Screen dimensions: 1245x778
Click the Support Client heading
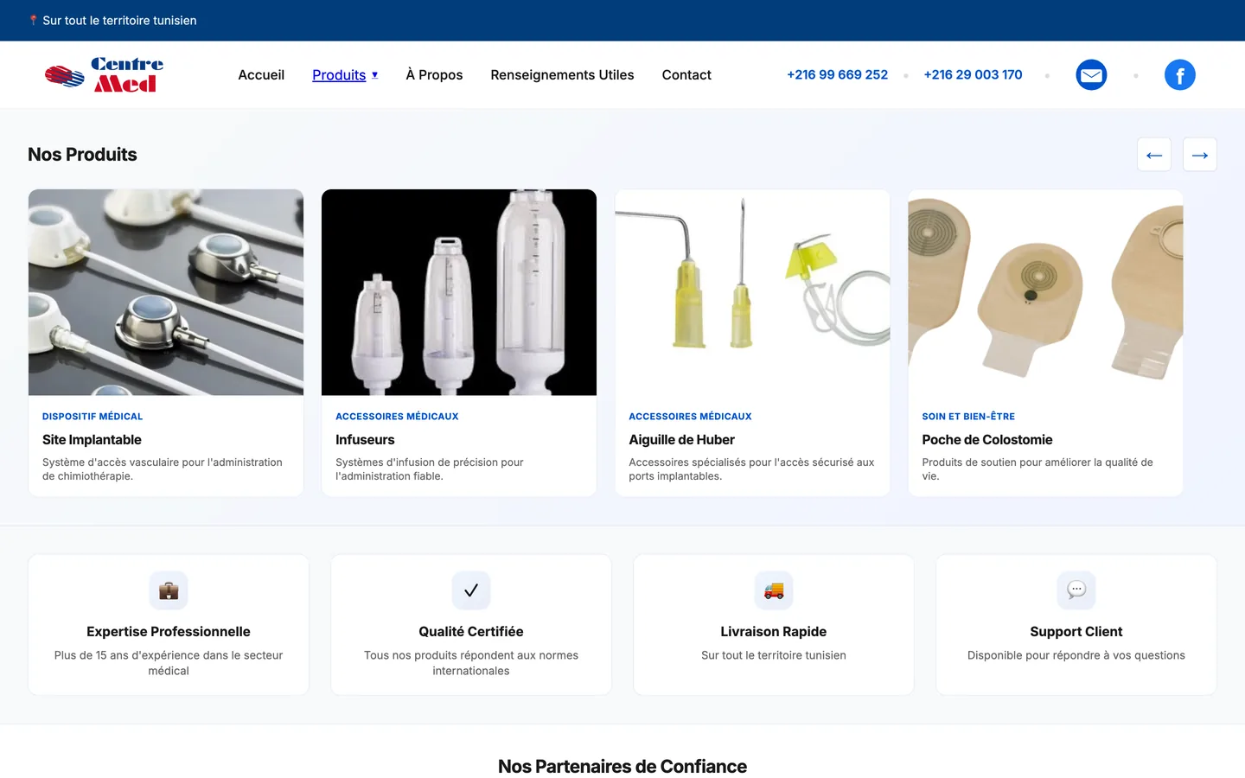tap(1076, 632)
